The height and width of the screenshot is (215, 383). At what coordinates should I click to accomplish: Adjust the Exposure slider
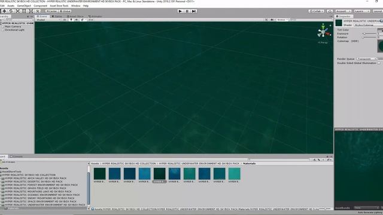pos(369,33)
